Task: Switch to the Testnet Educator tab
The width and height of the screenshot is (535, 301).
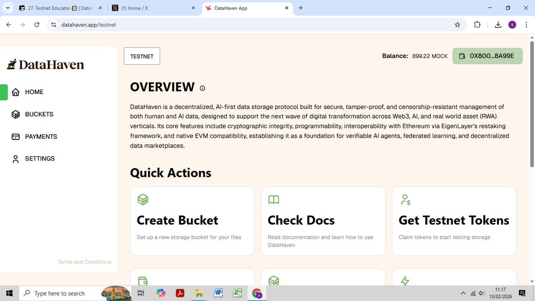Action: click(x=61, y=8)
